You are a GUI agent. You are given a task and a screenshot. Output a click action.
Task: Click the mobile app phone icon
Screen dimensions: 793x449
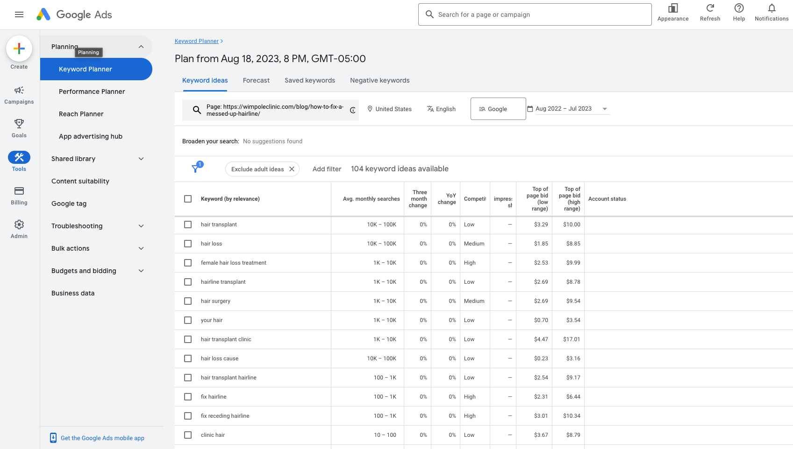pyautogui.click(x=53, y=438)
